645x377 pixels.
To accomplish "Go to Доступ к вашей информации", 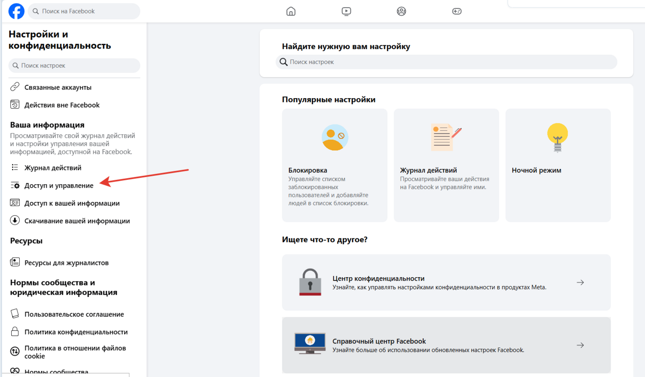I will pyautogui.click(x=72, y=203).
